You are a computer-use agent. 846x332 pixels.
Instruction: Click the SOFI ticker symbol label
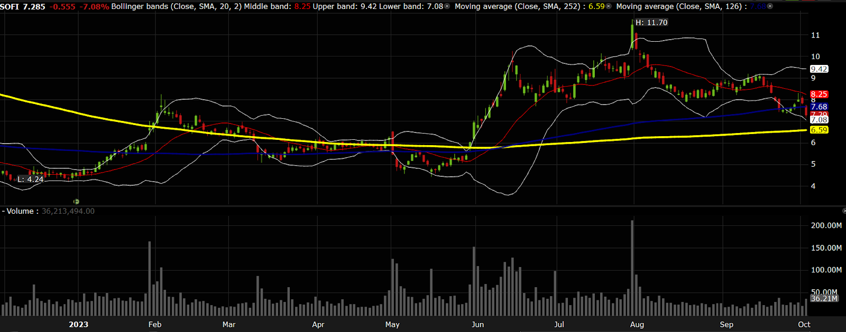coord(10,7)
